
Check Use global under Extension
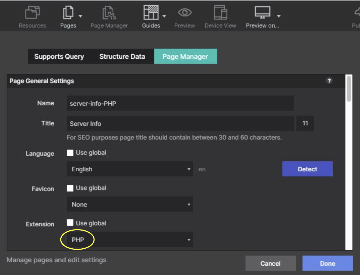(70, 223)
